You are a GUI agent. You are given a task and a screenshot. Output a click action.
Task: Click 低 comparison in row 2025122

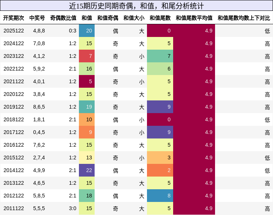click(267, 31)
